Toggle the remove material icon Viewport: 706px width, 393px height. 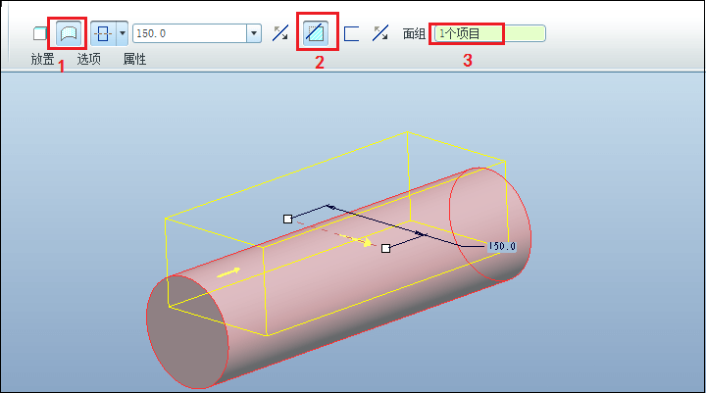coord(315,33)
